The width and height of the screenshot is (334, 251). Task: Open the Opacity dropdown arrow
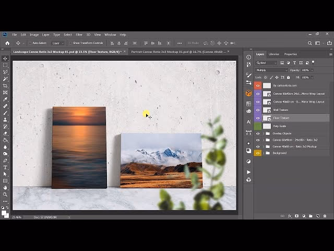[312, 70]
